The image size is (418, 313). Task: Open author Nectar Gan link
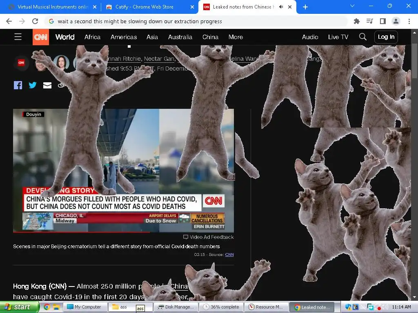[159, 59]
